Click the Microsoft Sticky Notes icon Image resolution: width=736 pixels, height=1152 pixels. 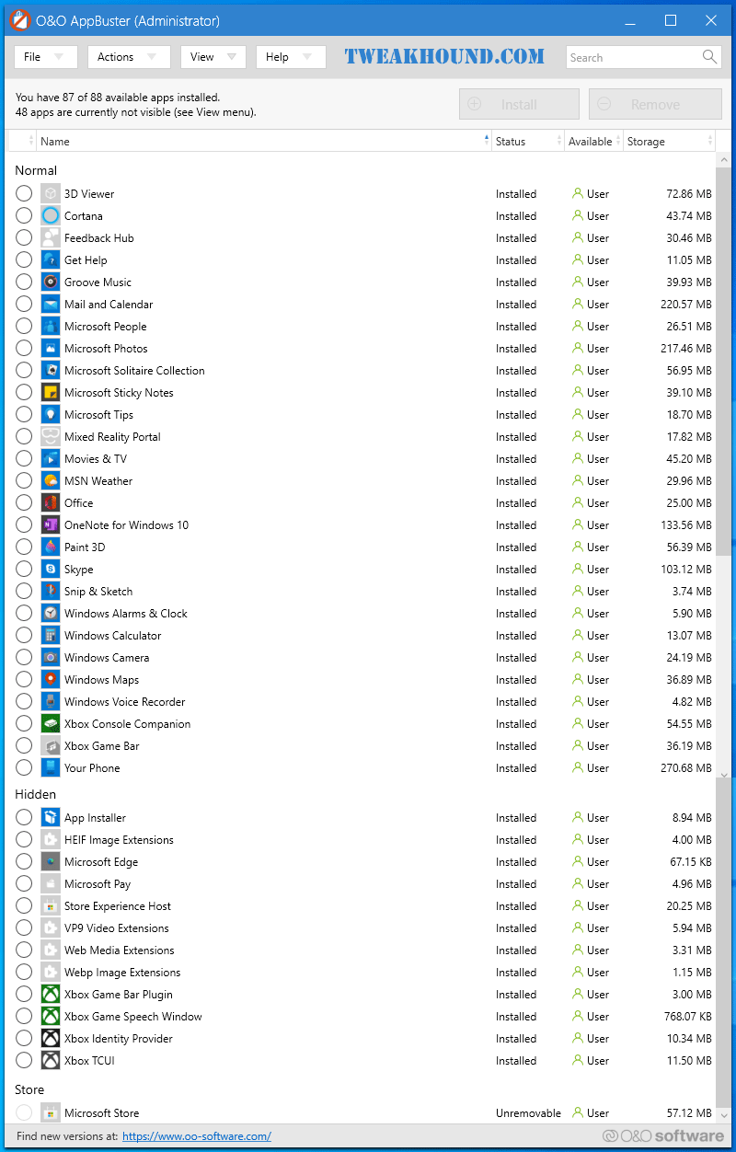(x=51, y=393)
